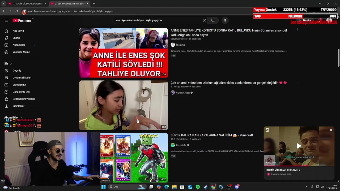Click the browser address bar URL
The image size is (340, 191).
coord(71,11)
